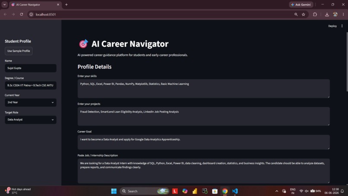348x196 pixels.
Task: Open the Copilot taskbar icon
Action: tap(185, 191)
